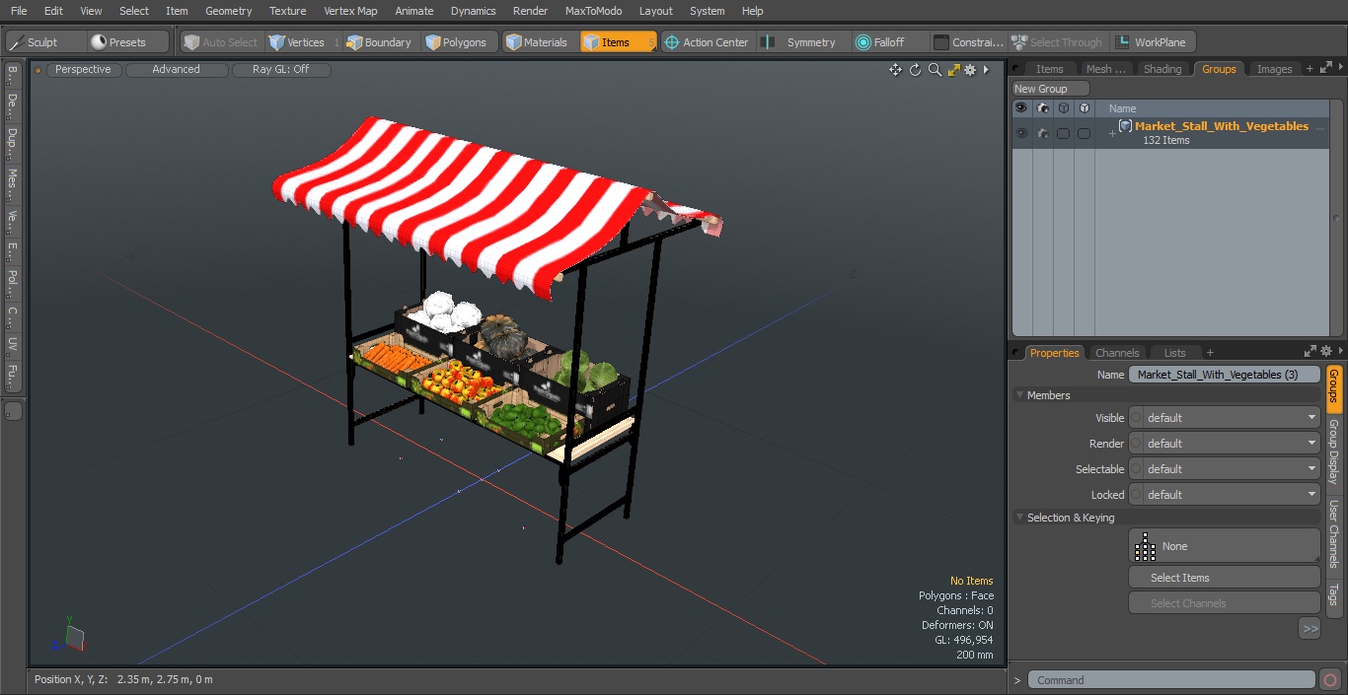The height and width of the screenshot is (695, 1348).
Task: Click the viewport move (pan) icon
Action: [895, 70]
